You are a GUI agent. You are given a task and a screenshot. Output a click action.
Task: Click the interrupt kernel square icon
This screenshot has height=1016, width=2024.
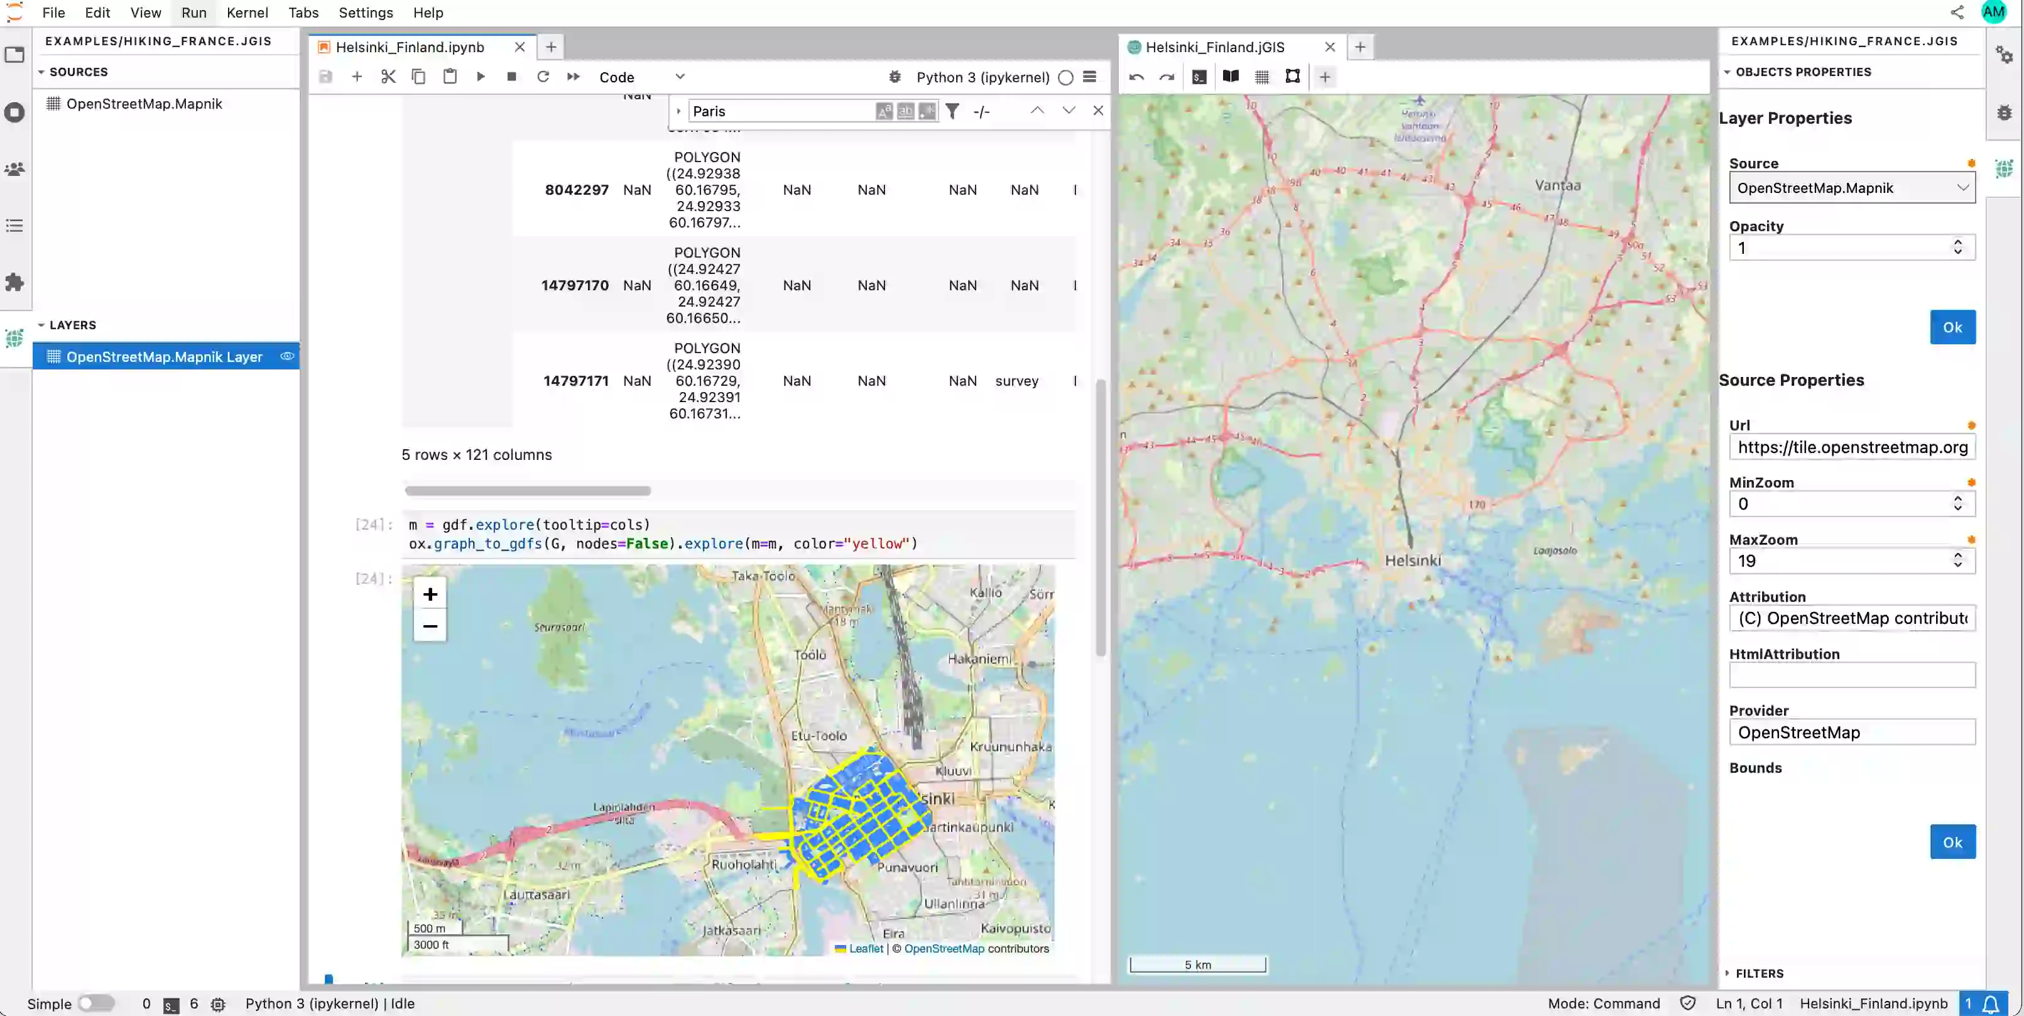click(510, 75)
